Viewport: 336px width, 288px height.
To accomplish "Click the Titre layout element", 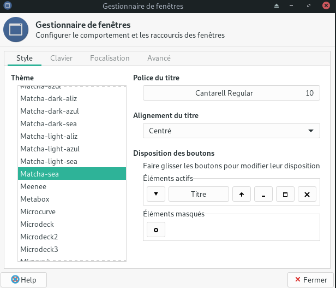I will 199,194.
